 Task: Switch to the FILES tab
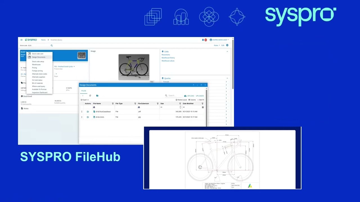84,91
